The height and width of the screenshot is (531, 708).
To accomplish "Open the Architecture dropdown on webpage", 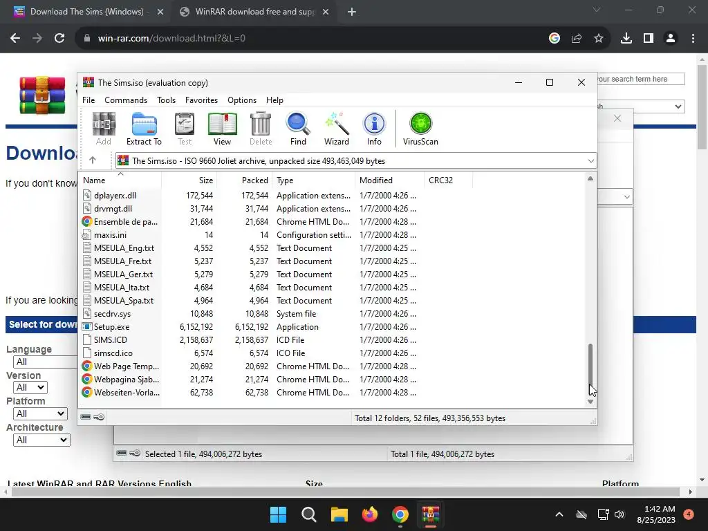I will (x=41, y=440).
